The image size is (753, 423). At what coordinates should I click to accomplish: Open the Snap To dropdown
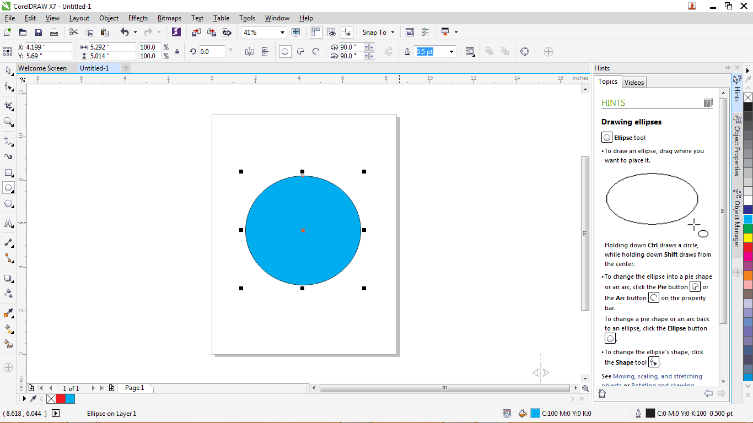click(378, 32)
